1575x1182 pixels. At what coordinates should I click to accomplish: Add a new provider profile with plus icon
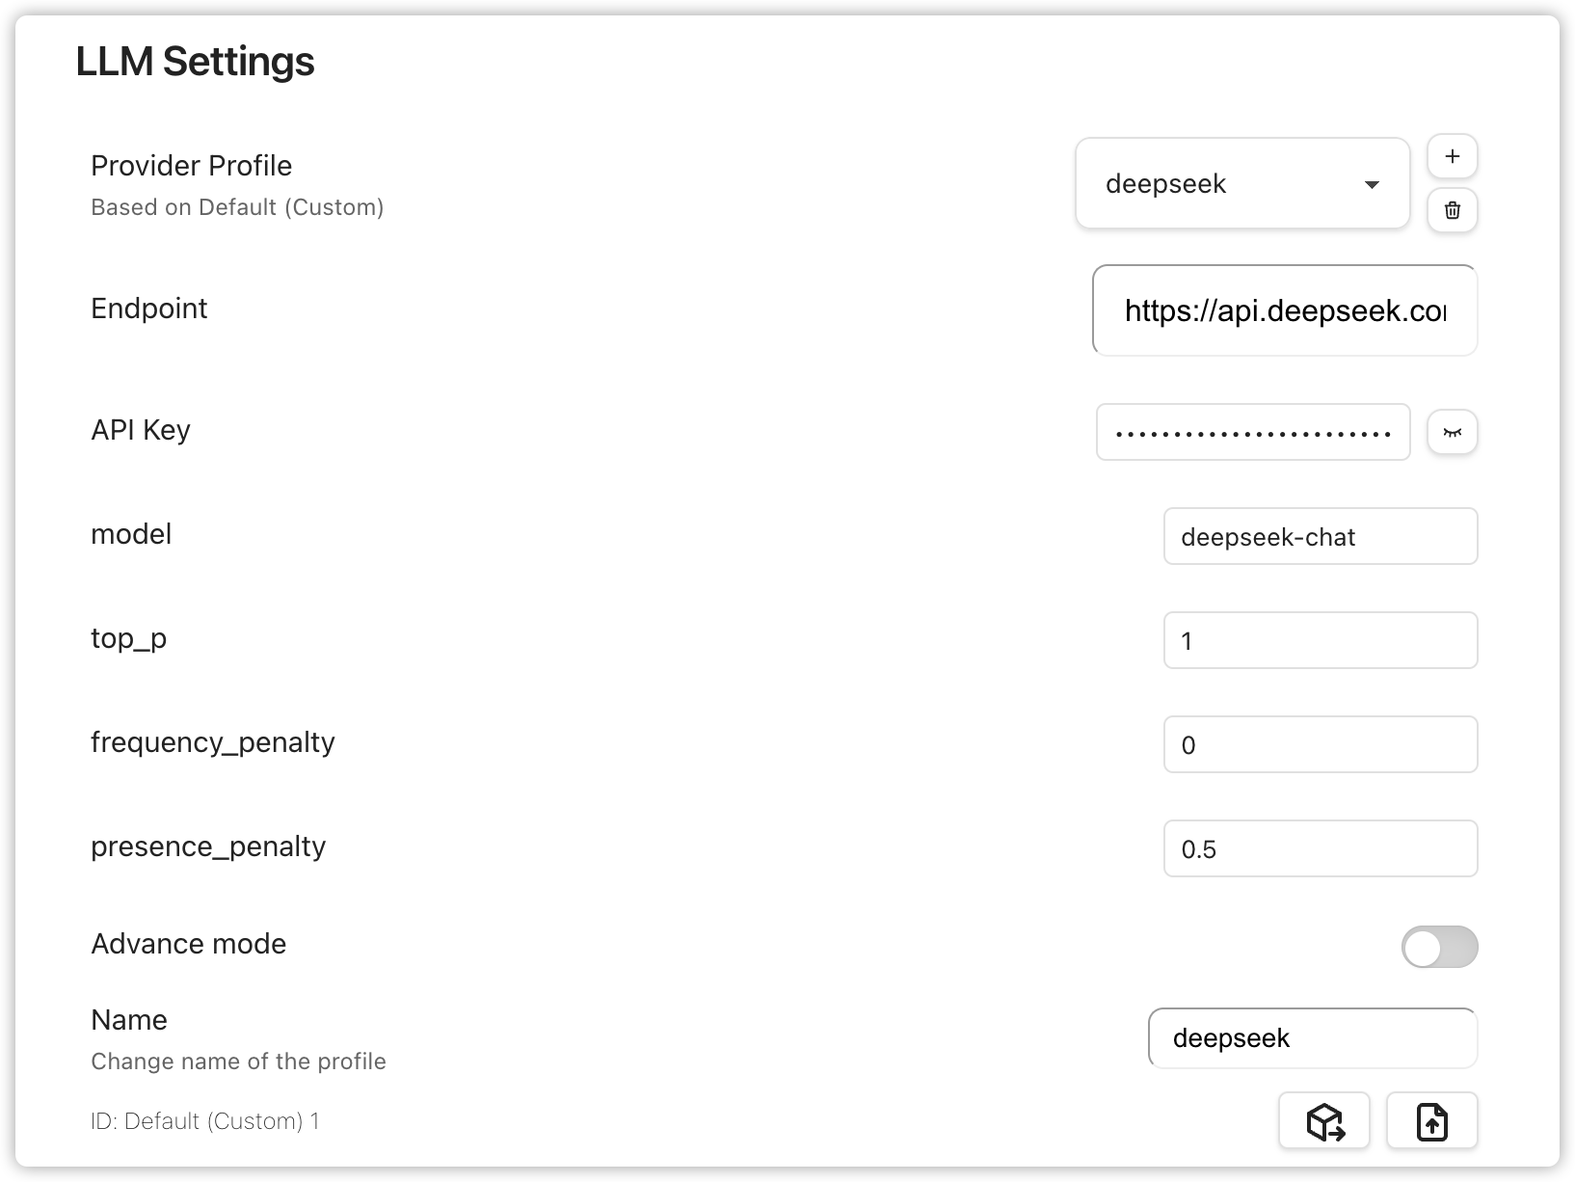[1452, 156]
